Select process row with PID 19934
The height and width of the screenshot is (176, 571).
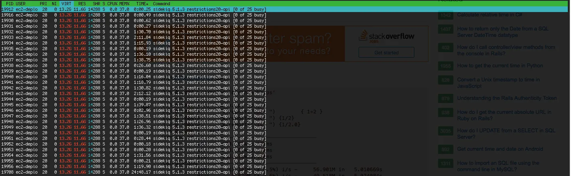[x=134, y=43]
